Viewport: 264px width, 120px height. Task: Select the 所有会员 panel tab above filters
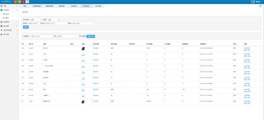(25, 12)
